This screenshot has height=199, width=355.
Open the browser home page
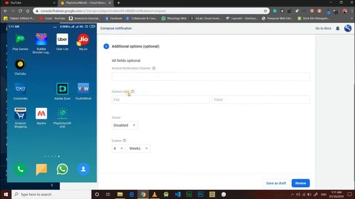coord(28,11)
